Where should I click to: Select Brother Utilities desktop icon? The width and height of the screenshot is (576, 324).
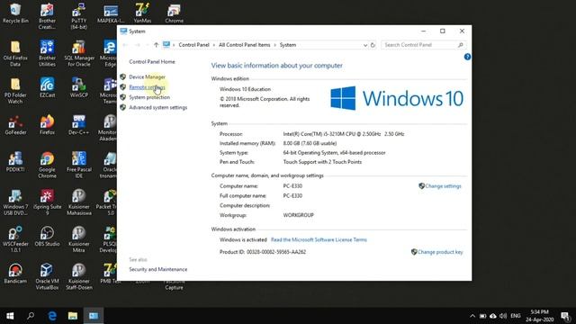tap(47, 53)
